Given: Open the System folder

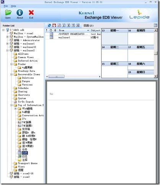Looking at the screenshot, I should (x=22, y=98).
